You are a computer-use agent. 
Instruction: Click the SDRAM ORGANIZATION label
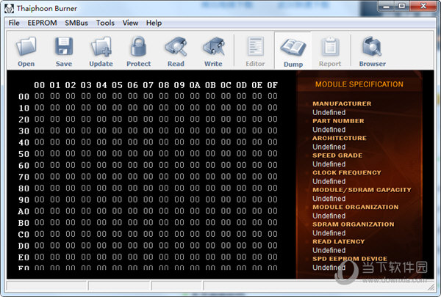[x=354, y=224]
